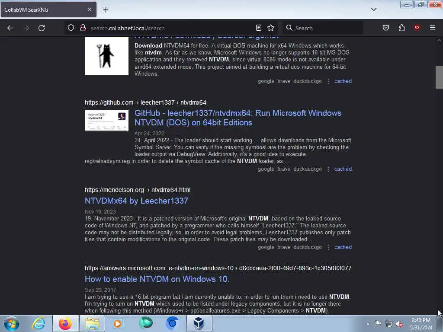Reload the current search page
Screen dimensions: 443x332
point(42,28)
